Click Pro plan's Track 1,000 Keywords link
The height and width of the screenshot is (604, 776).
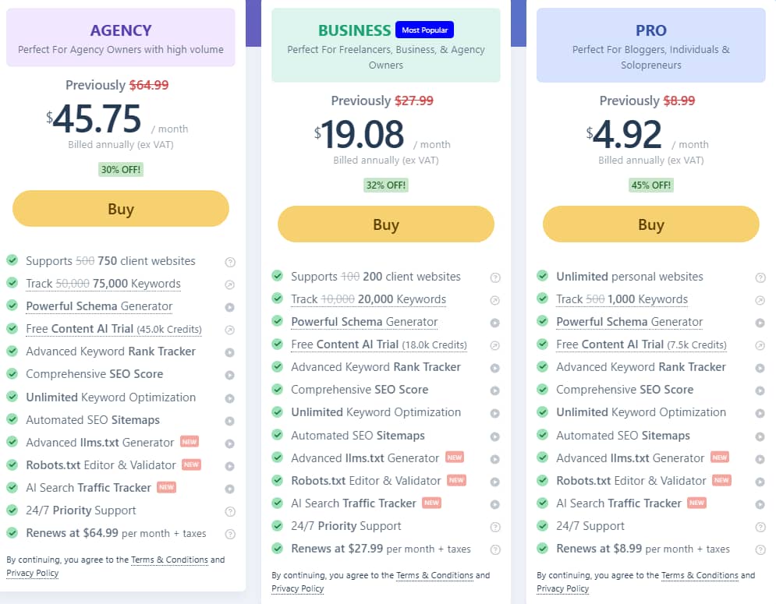coord(622,299)
